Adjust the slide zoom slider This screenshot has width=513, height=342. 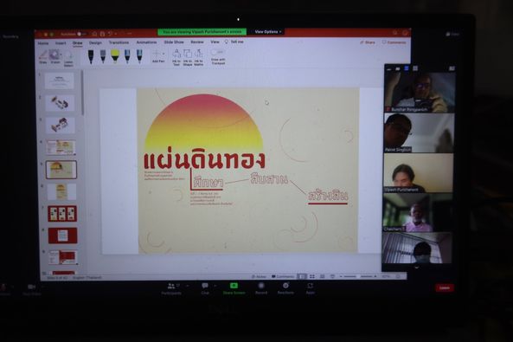pos(357,276)
